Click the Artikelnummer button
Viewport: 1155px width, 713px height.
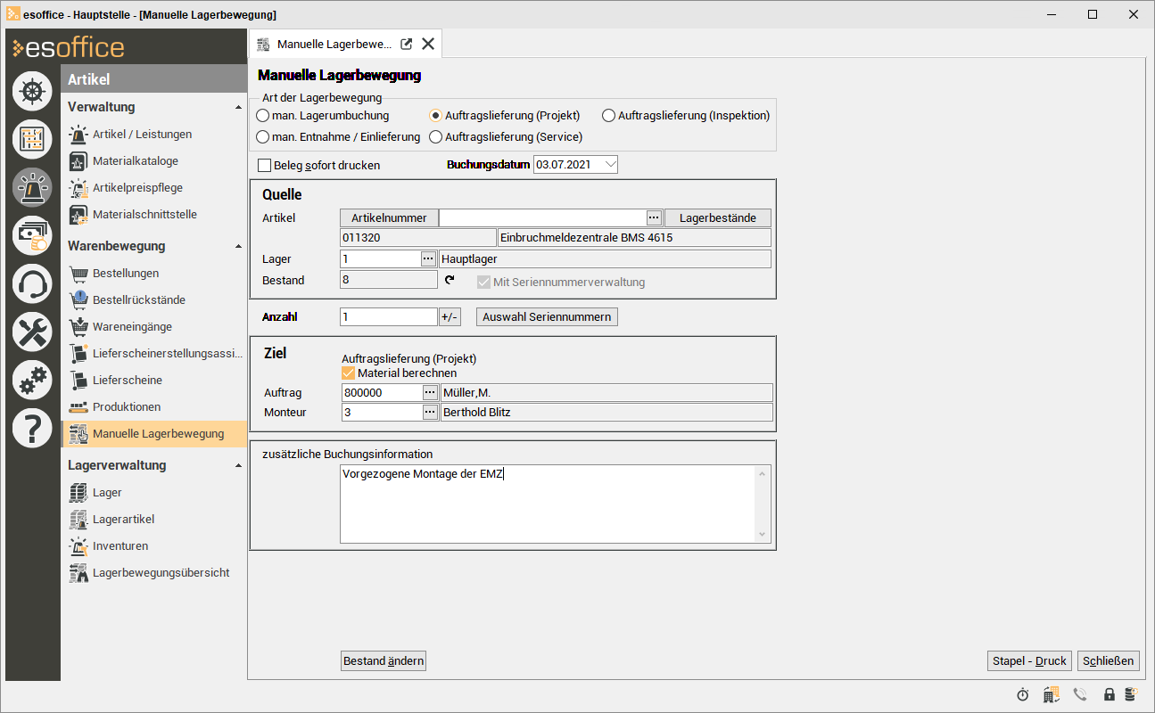click(x=389, y=218)
